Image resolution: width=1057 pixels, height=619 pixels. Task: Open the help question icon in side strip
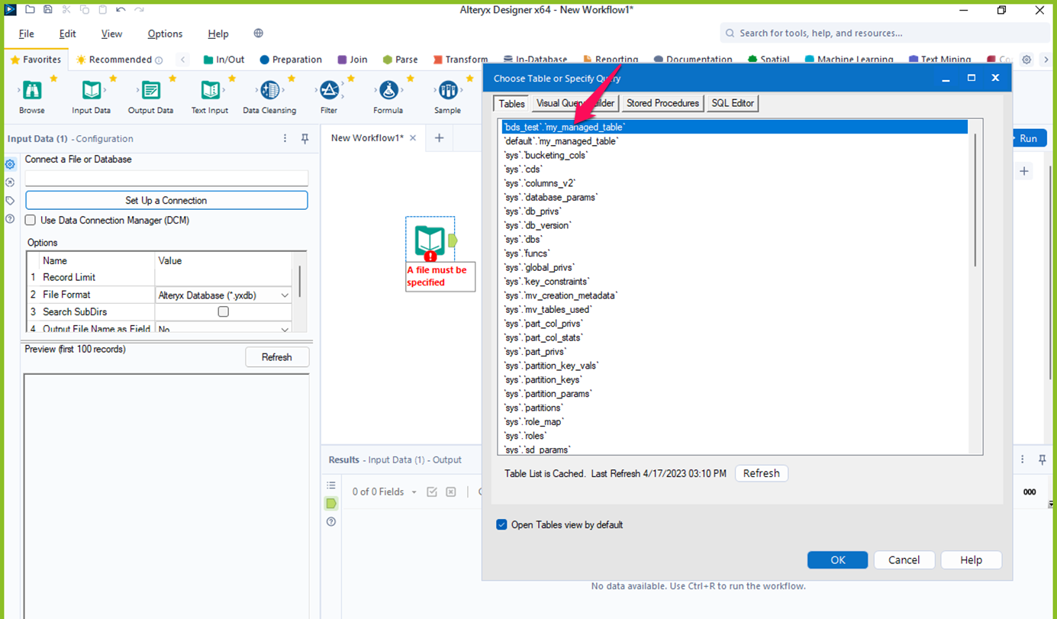(x=10, y=219)
